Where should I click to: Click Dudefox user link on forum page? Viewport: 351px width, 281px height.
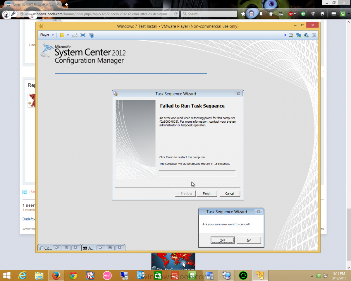click(x=29, y=219)
